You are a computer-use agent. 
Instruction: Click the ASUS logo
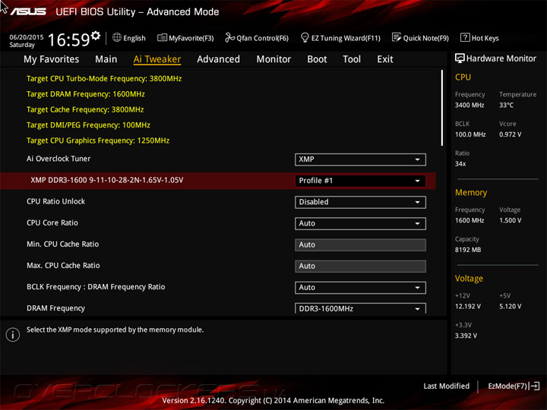(x=28, y=12)
